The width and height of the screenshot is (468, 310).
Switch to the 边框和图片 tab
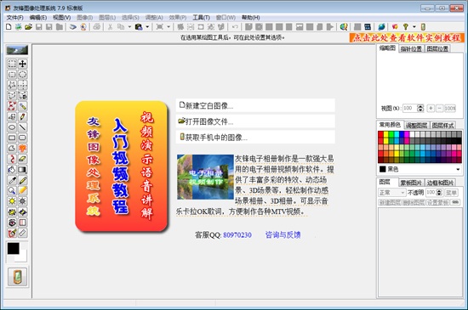440,183
